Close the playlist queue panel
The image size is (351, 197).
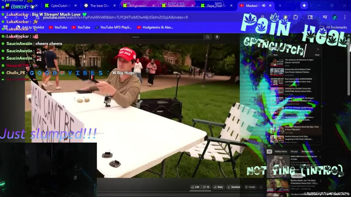(x=318, y=50)
